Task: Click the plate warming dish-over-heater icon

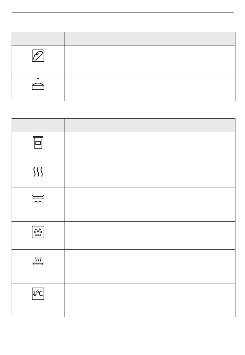Action: tap(38, 199)
